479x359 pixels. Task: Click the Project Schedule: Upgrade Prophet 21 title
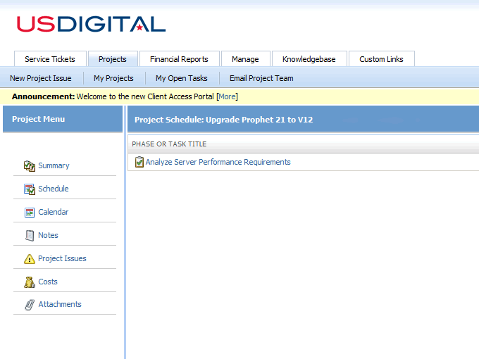[x=223, y=120]
